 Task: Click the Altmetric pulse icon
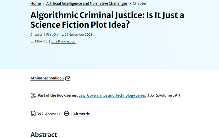click(66, 114)
